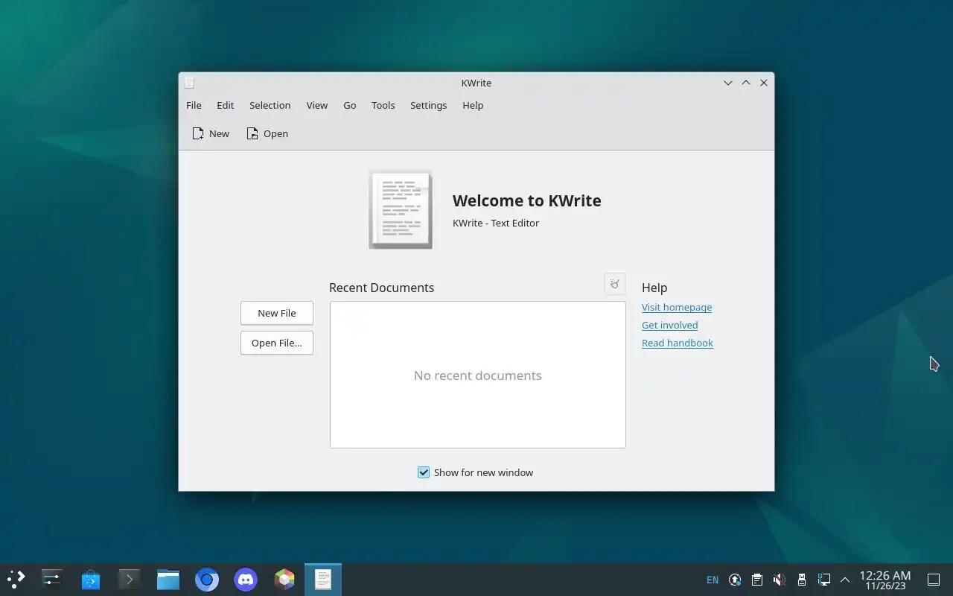Clear recent documents with broom icon

pos(614,284)
